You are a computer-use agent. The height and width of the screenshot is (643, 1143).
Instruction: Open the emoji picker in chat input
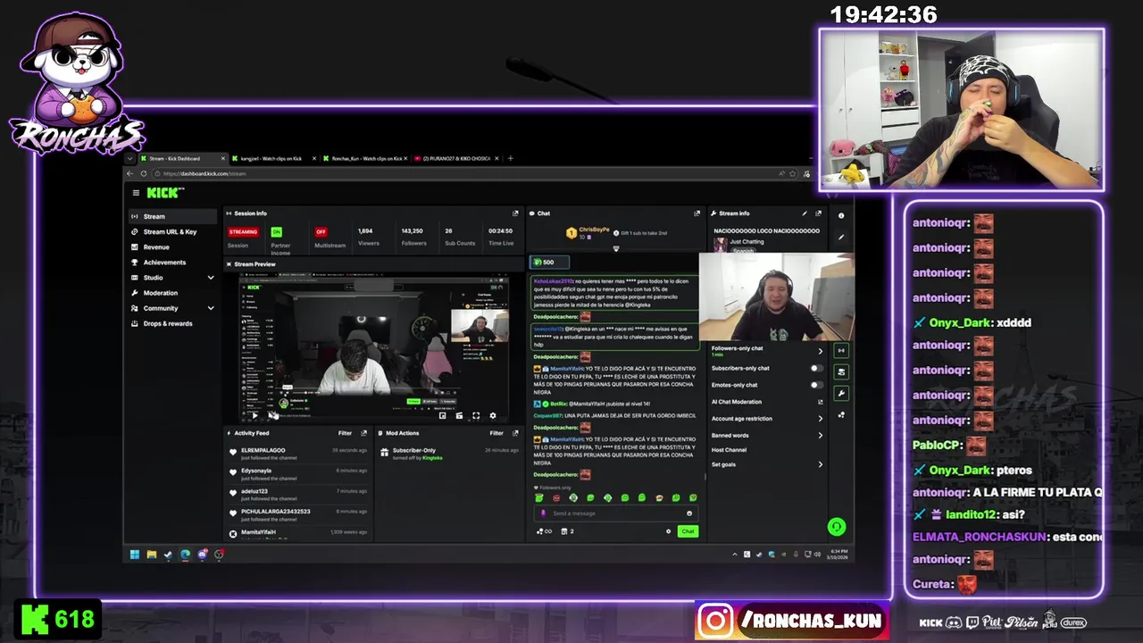click(x=689, y=514)
